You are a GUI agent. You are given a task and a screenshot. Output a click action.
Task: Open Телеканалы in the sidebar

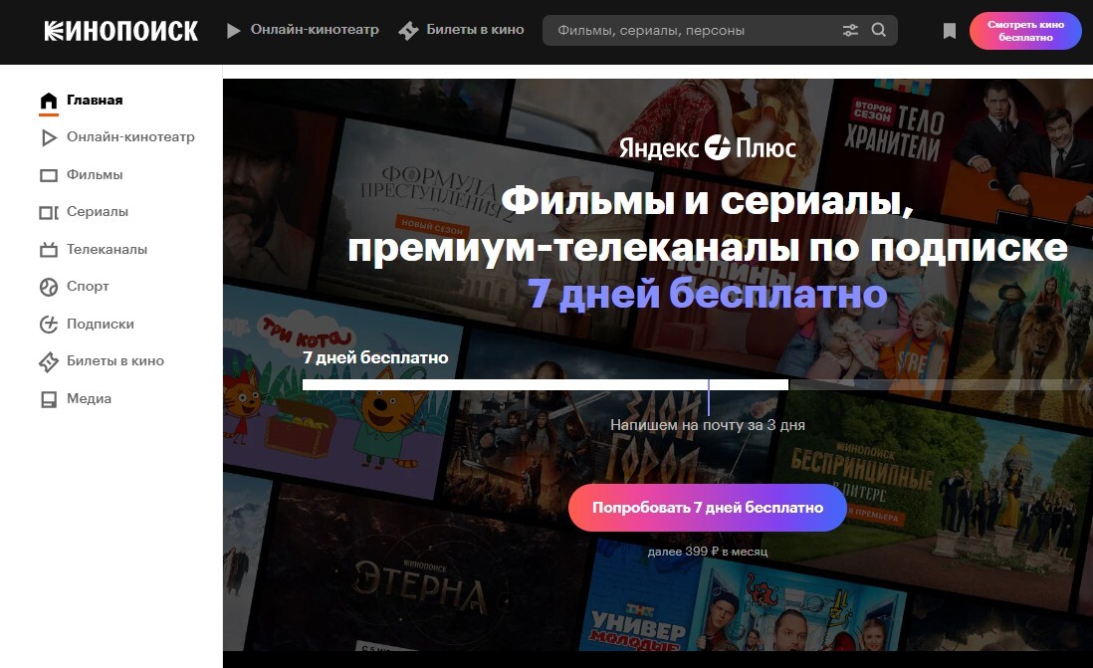point(107,250)
